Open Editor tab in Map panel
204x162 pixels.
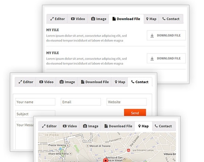tap(49, 126)
